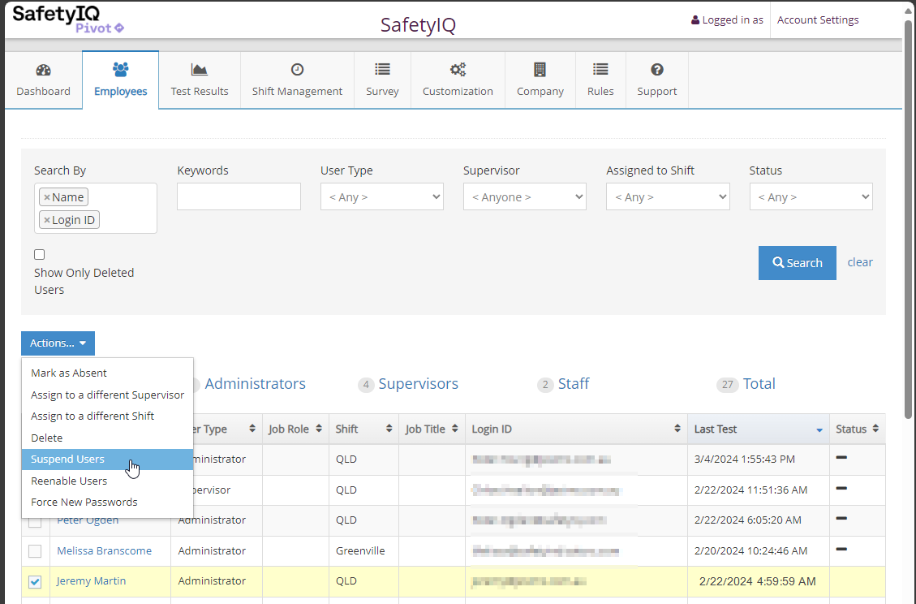This screenshot has height=604, width=916.
Task: Click the Test Results chart icon
Action: 200,70
